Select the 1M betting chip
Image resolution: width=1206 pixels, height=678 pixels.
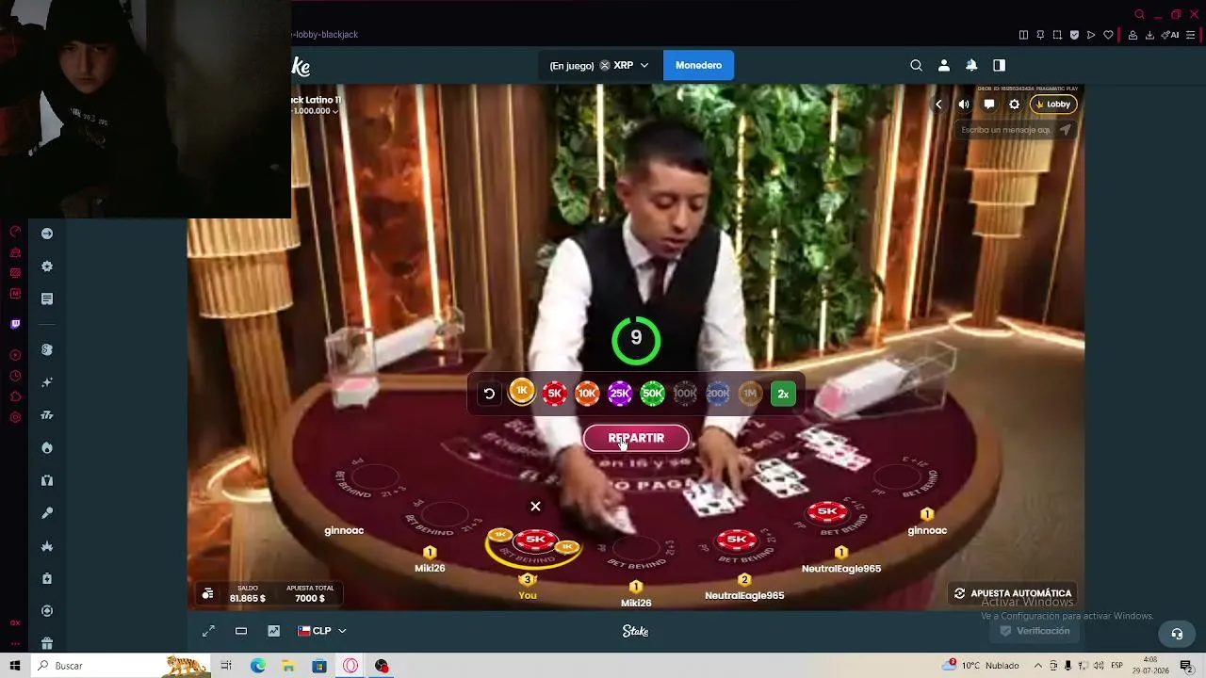(x=750, y=394)
